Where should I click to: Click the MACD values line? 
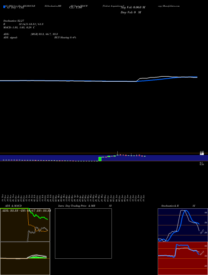(x=19, y=27)
